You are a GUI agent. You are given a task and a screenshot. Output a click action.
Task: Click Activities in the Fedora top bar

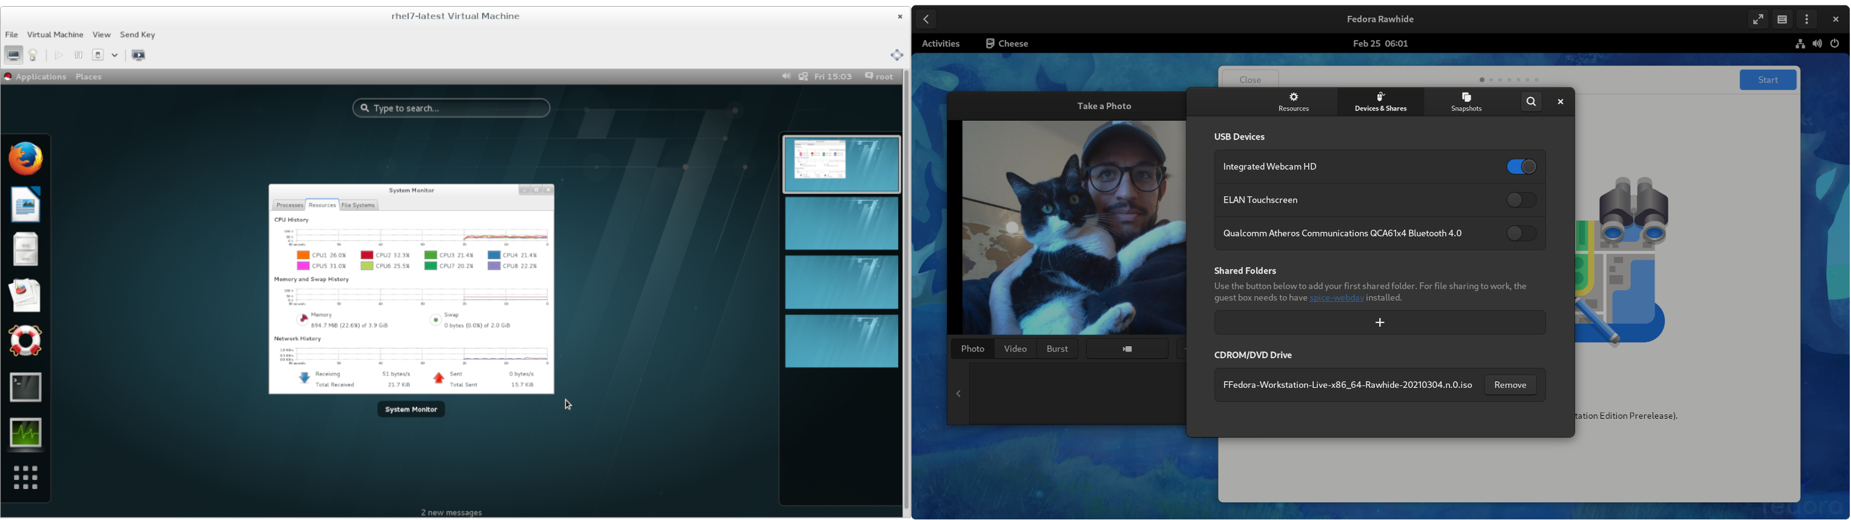click(x=941, y=44)
